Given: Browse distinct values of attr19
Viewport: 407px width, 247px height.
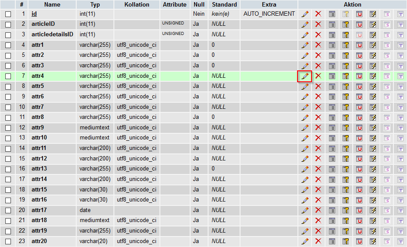Looking at the screenshot, I should [x=332, y=231].
